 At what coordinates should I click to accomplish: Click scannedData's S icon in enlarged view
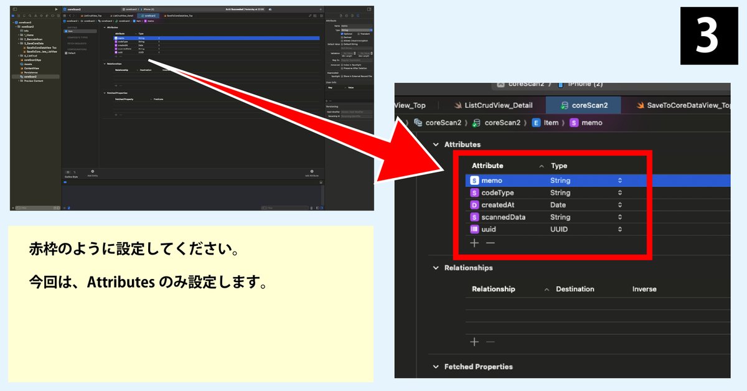(474, 217)
